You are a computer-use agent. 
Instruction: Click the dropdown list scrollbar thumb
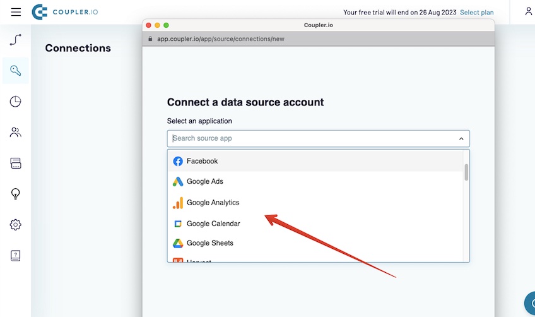(x=466, y=172)
